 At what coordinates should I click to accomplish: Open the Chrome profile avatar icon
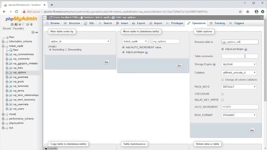coord(256,12)
